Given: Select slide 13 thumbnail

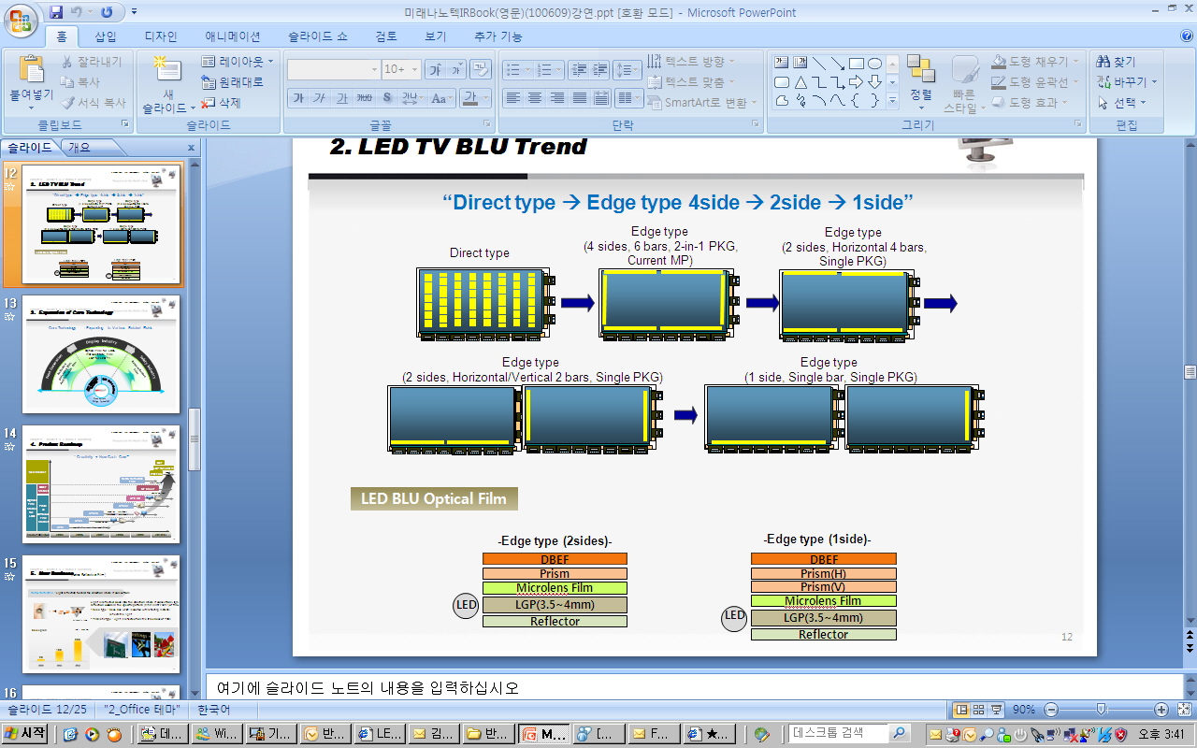Looking at the screenshot, I should (x=100, y=354).
